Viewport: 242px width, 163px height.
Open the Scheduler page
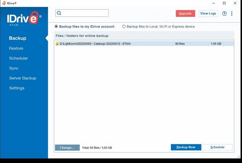[19, 58]
